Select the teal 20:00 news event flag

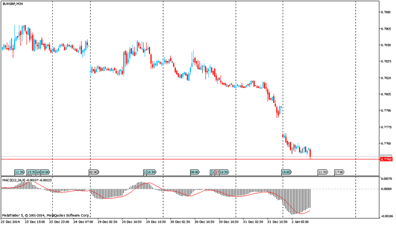coord(45,172)
